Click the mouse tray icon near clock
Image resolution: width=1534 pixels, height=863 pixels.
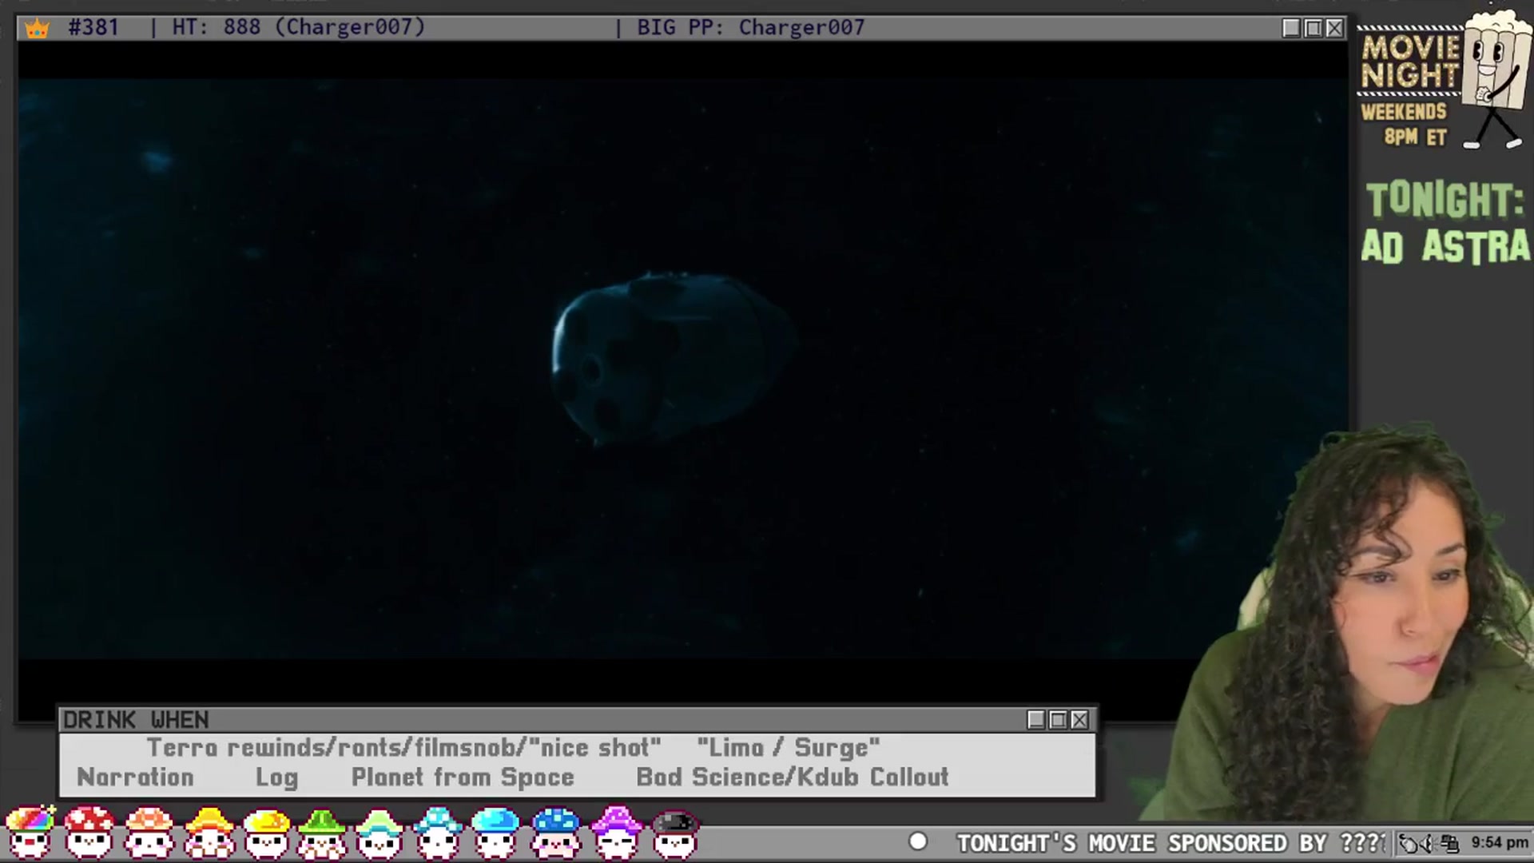coord(1408,843)
